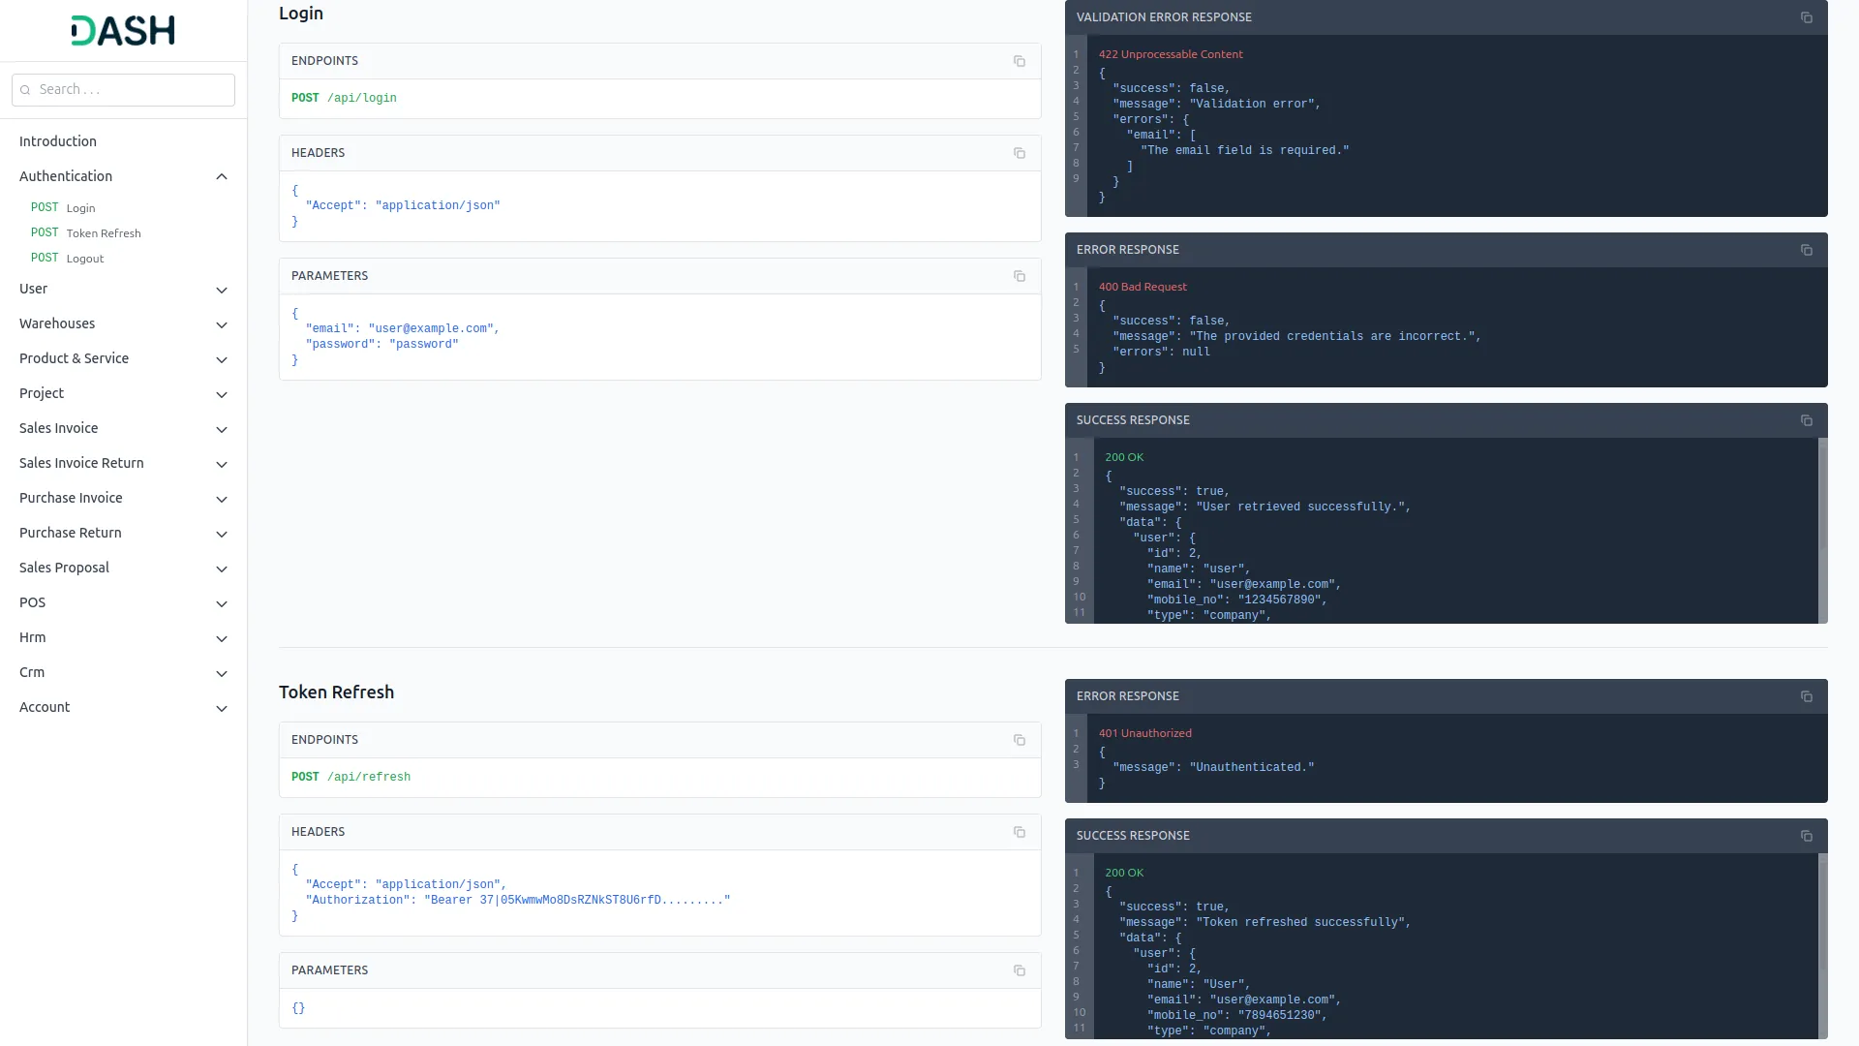This screenshot has height=1046, width=1859.
Task: Copy the Token Refresh parameters block
Action: (1020, 970)
